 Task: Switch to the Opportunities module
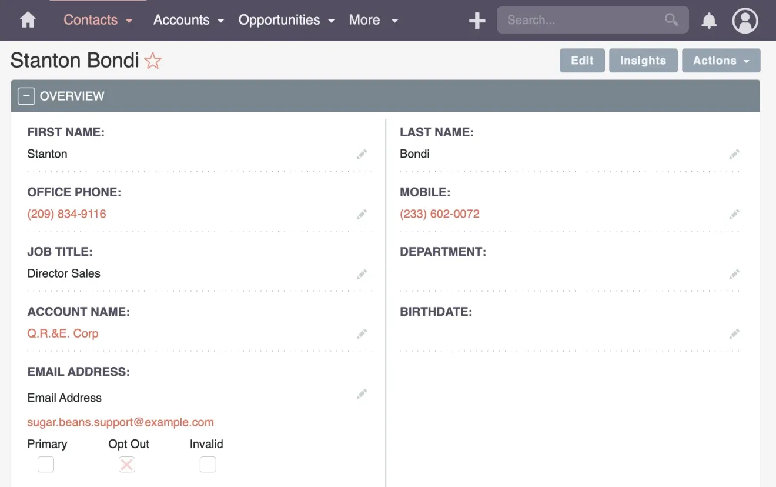click(x=279, y=19)
